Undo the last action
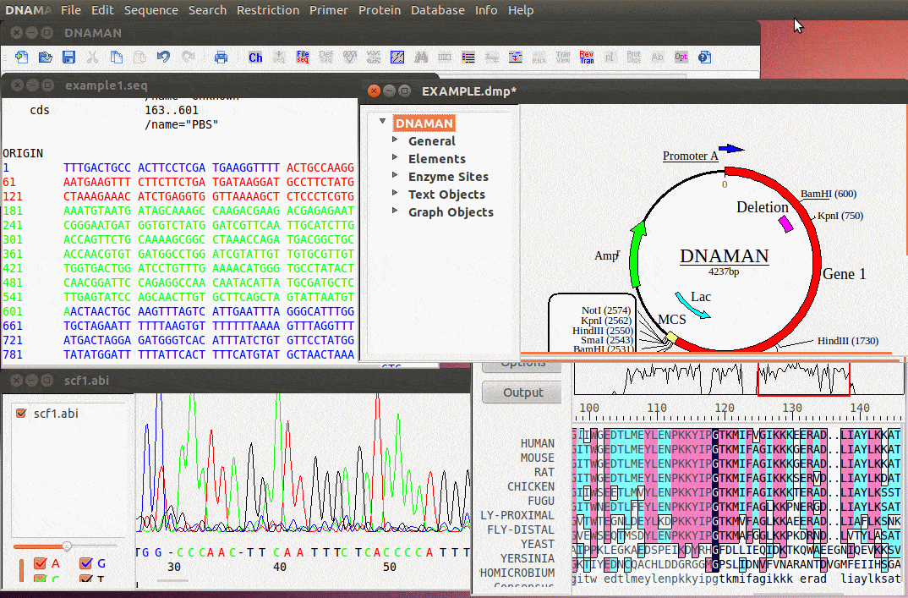Viewport: 908px width, 598px height. pos(162,57)
